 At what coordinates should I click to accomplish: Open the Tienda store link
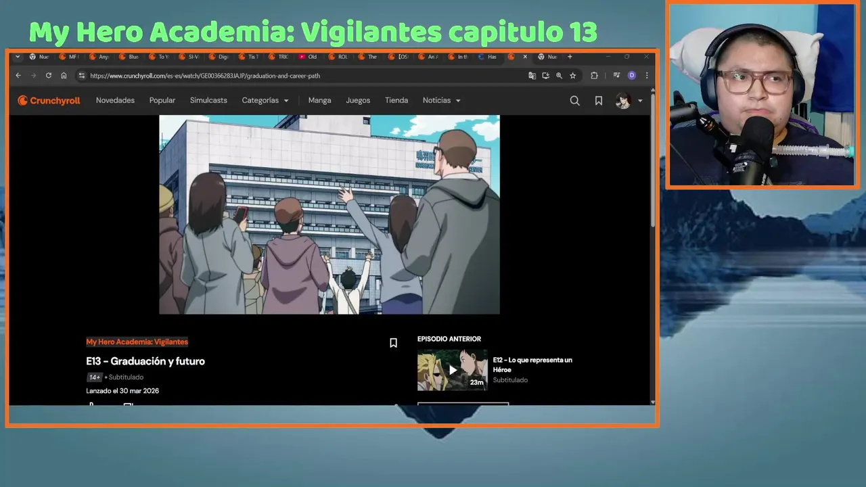click(396, 100)
